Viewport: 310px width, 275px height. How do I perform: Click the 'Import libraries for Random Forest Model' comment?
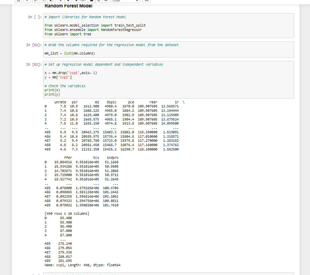[x=85, y=17]
